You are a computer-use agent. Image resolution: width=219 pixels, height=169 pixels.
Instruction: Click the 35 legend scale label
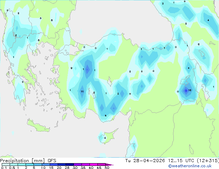point(83,168)
